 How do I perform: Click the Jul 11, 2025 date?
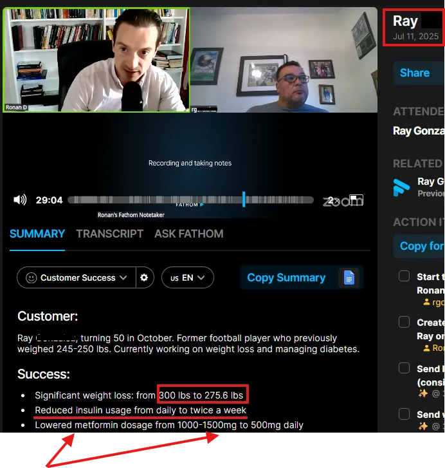pyautogui.click(x=415, y=37)
